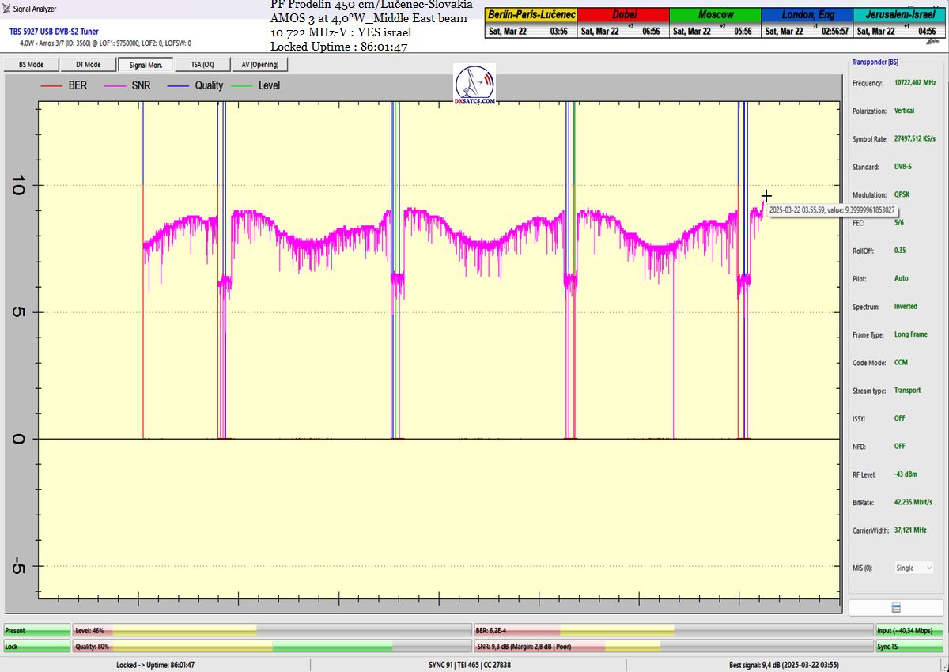949x672 pixels.
Task: Open the TSA (OK) tab
Action: [202, 65]
